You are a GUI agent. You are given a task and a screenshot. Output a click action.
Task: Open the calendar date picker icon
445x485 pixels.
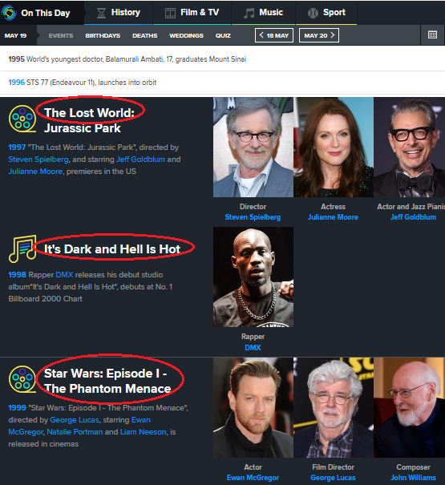[432, 34]
